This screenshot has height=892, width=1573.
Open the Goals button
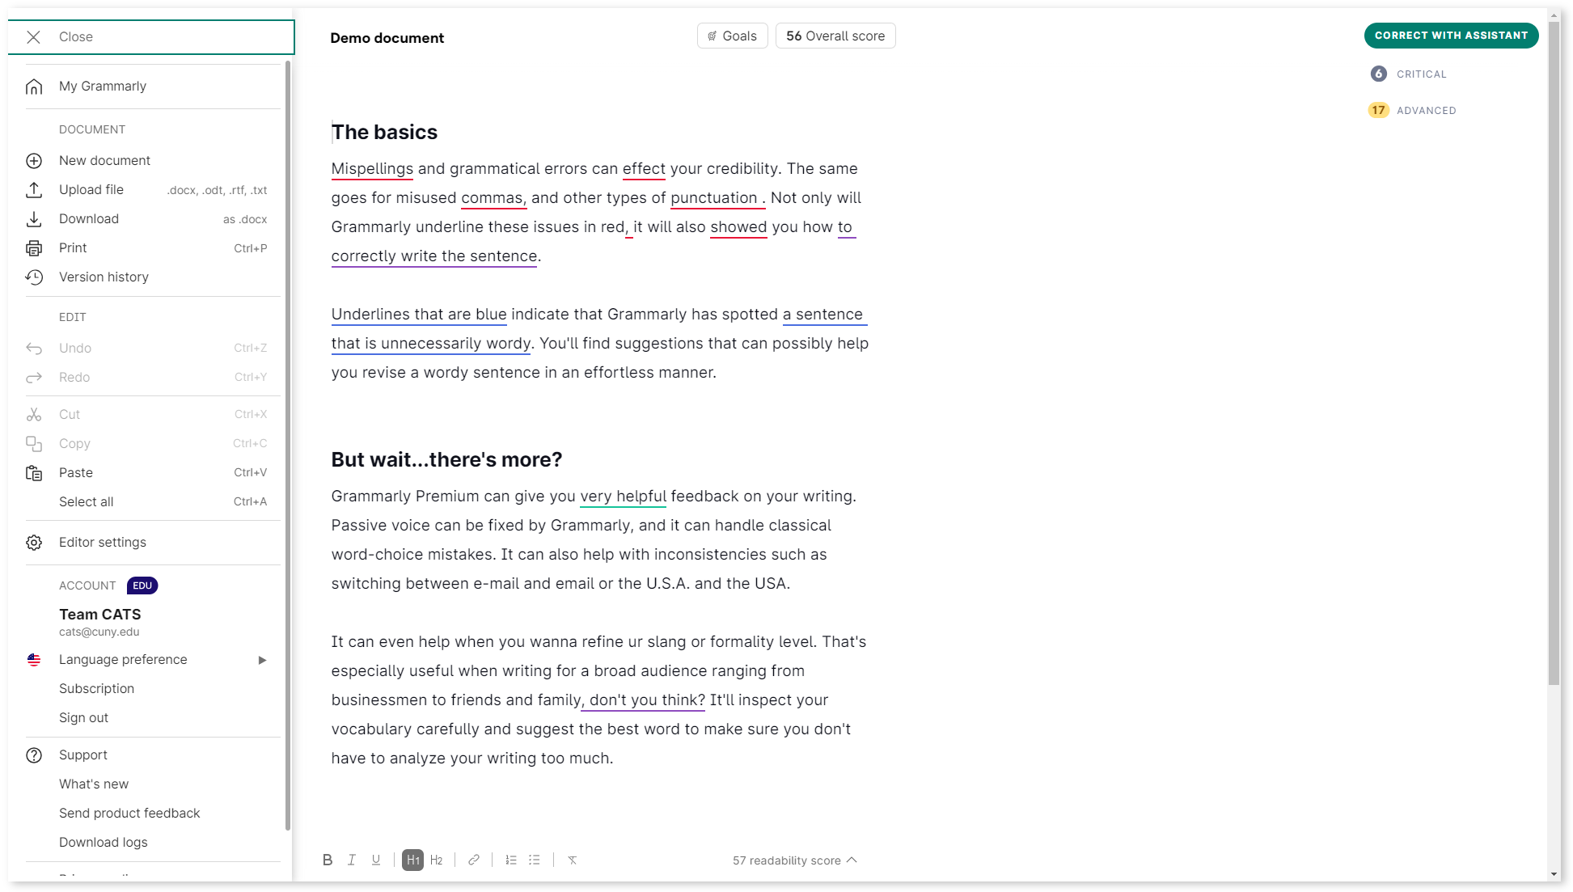[732, 36]
